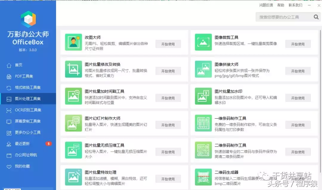This screenshot has width=322, height=190.
Task: Minimize the OfficeBox window
Action: (309, 5)
